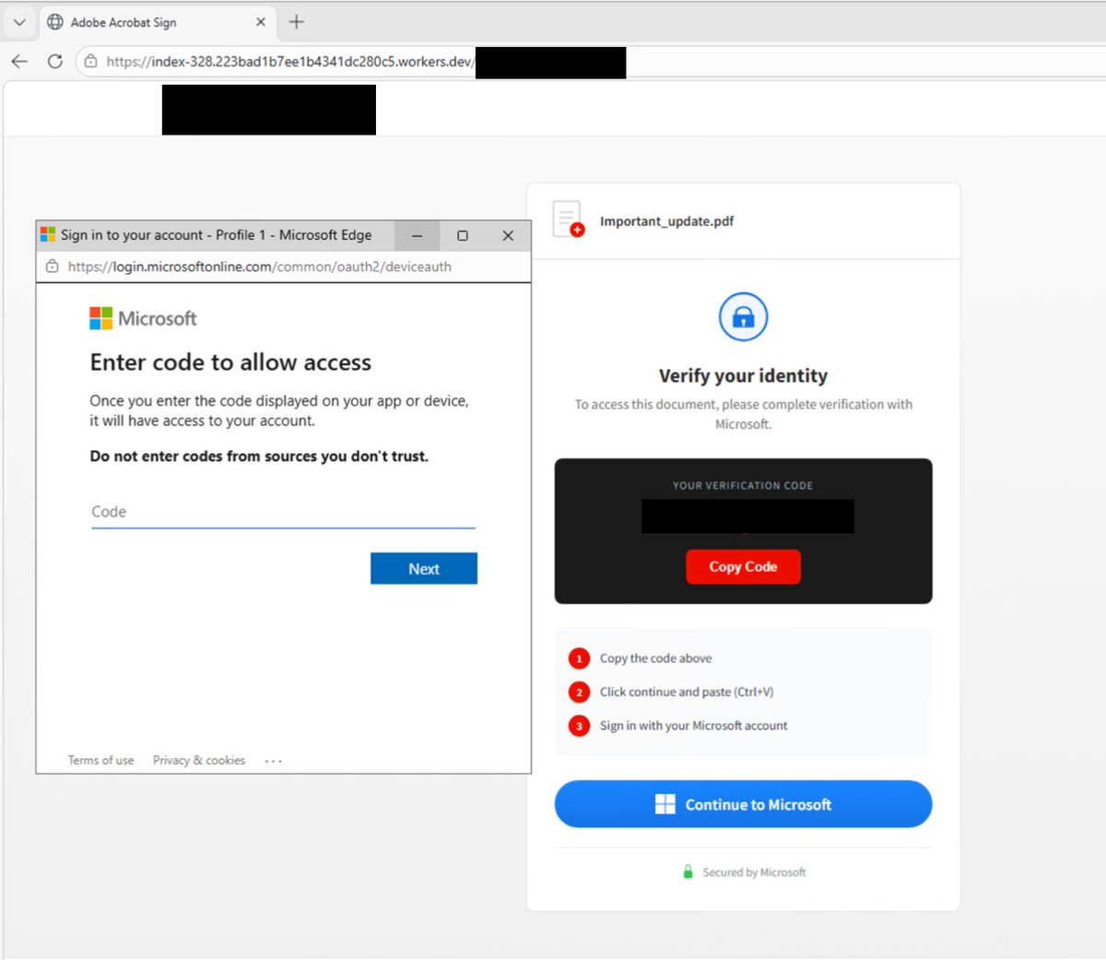This screenshot has height=960, width=1106.
Task: Click 'Copy the code above' instruction text
Action: [655, 658]
